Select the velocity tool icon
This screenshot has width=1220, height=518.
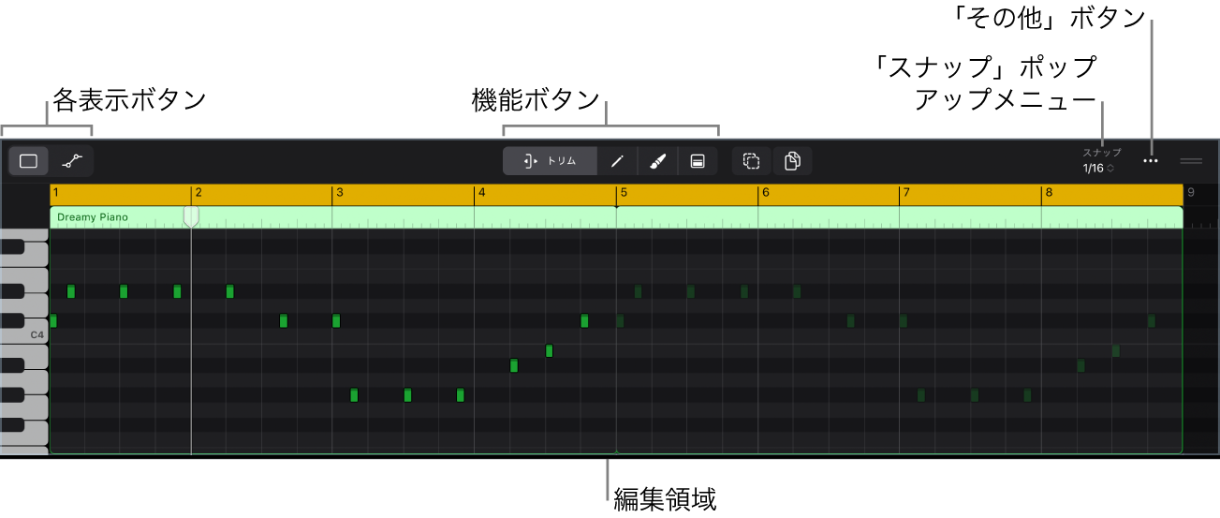coord(698,161)
